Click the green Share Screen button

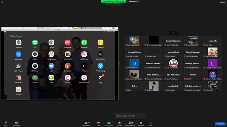pos(109,123)
